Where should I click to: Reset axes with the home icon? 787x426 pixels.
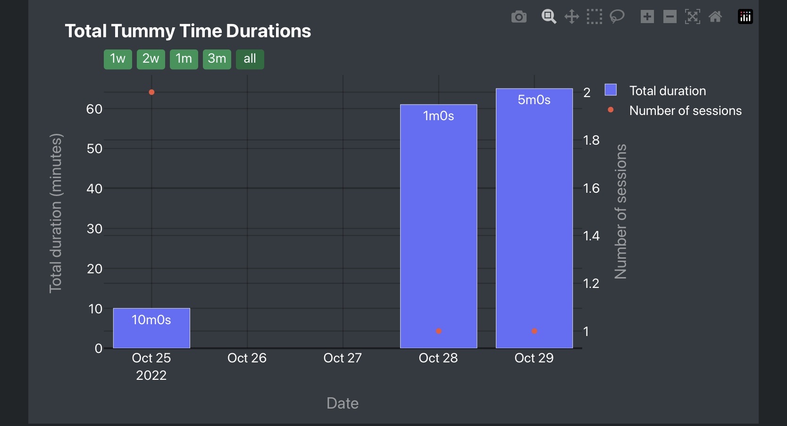tap(715, 16)
